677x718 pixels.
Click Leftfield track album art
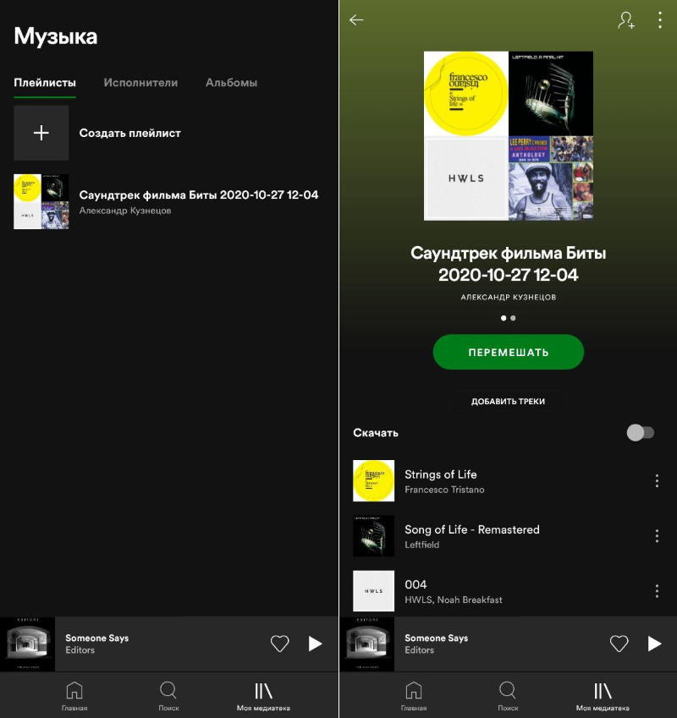373,536
